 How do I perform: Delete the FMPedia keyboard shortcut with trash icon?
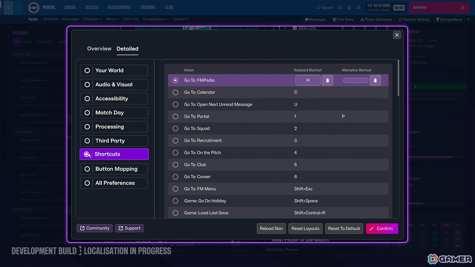click(x=327, y=80)
